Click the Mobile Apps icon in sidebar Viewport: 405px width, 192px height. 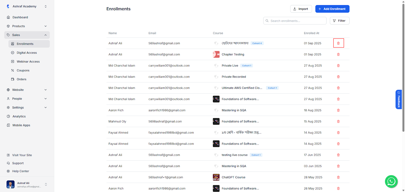[x=8, y=125]
